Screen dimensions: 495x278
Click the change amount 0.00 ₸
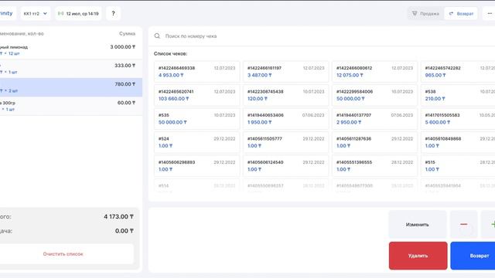(x=125, y=231)
